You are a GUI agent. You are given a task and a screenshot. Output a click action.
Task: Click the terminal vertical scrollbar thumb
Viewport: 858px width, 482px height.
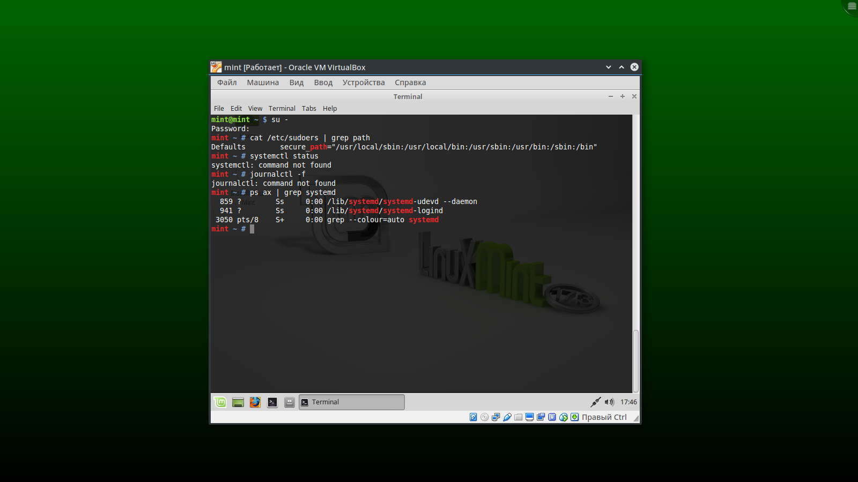click(x=636, y=361)
